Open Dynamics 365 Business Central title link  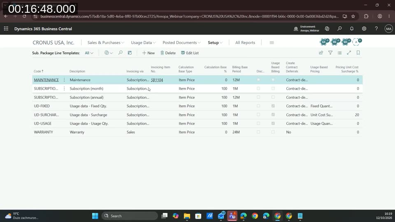(43, 29)
